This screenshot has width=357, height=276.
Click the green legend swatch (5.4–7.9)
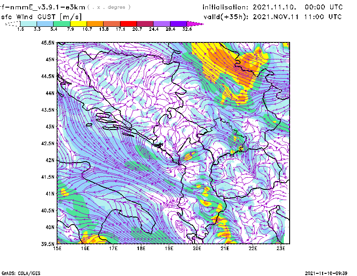point(62,24)
